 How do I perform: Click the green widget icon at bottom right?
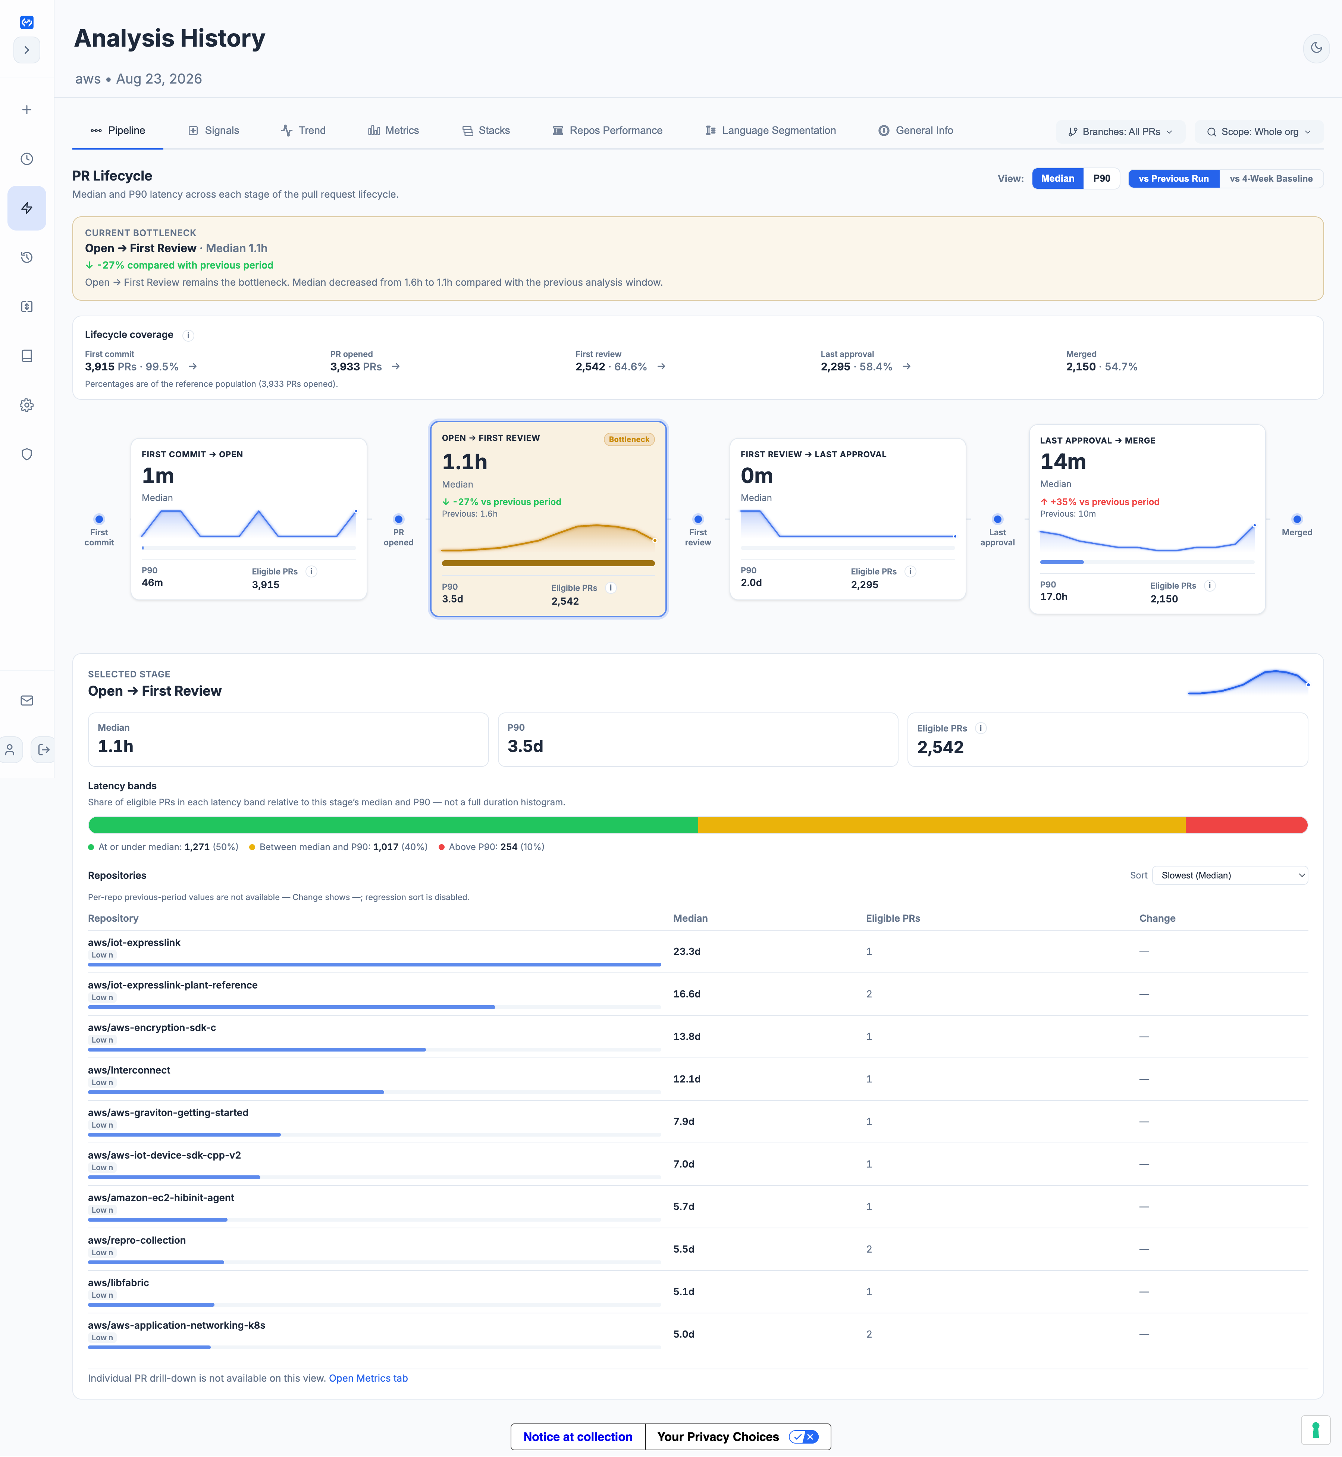coord(1315,1430)
